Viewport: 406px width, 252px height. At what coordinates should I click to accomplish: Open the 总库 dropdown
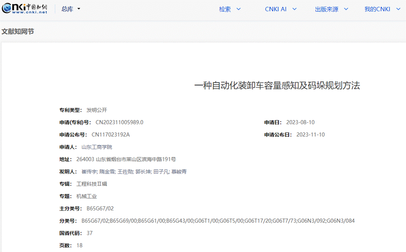click(x=71, y=9)
